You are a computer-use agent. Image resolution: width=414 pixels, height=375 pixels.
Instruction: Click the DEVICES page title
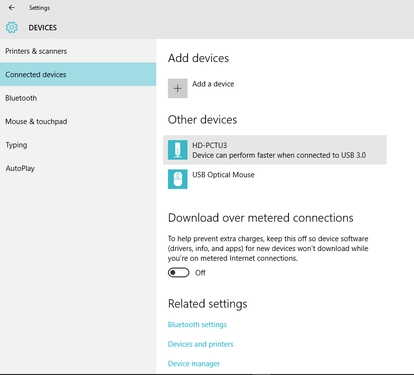pos(43,28)
